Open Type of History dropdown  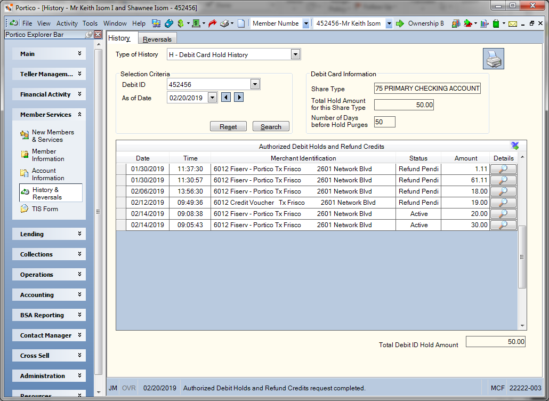[x=295, y=54]
